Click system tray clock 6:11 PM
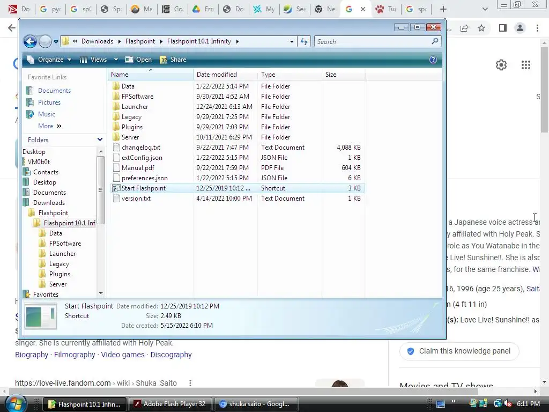This screenshot has width=549, height=412. [x=528, y=404]
